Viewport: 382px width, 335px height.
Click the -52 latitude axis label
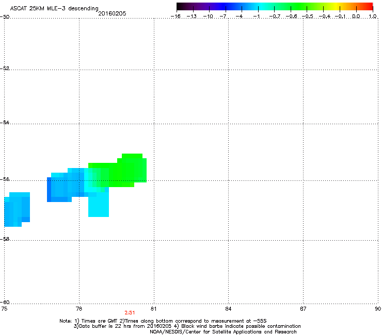point(5,69)
